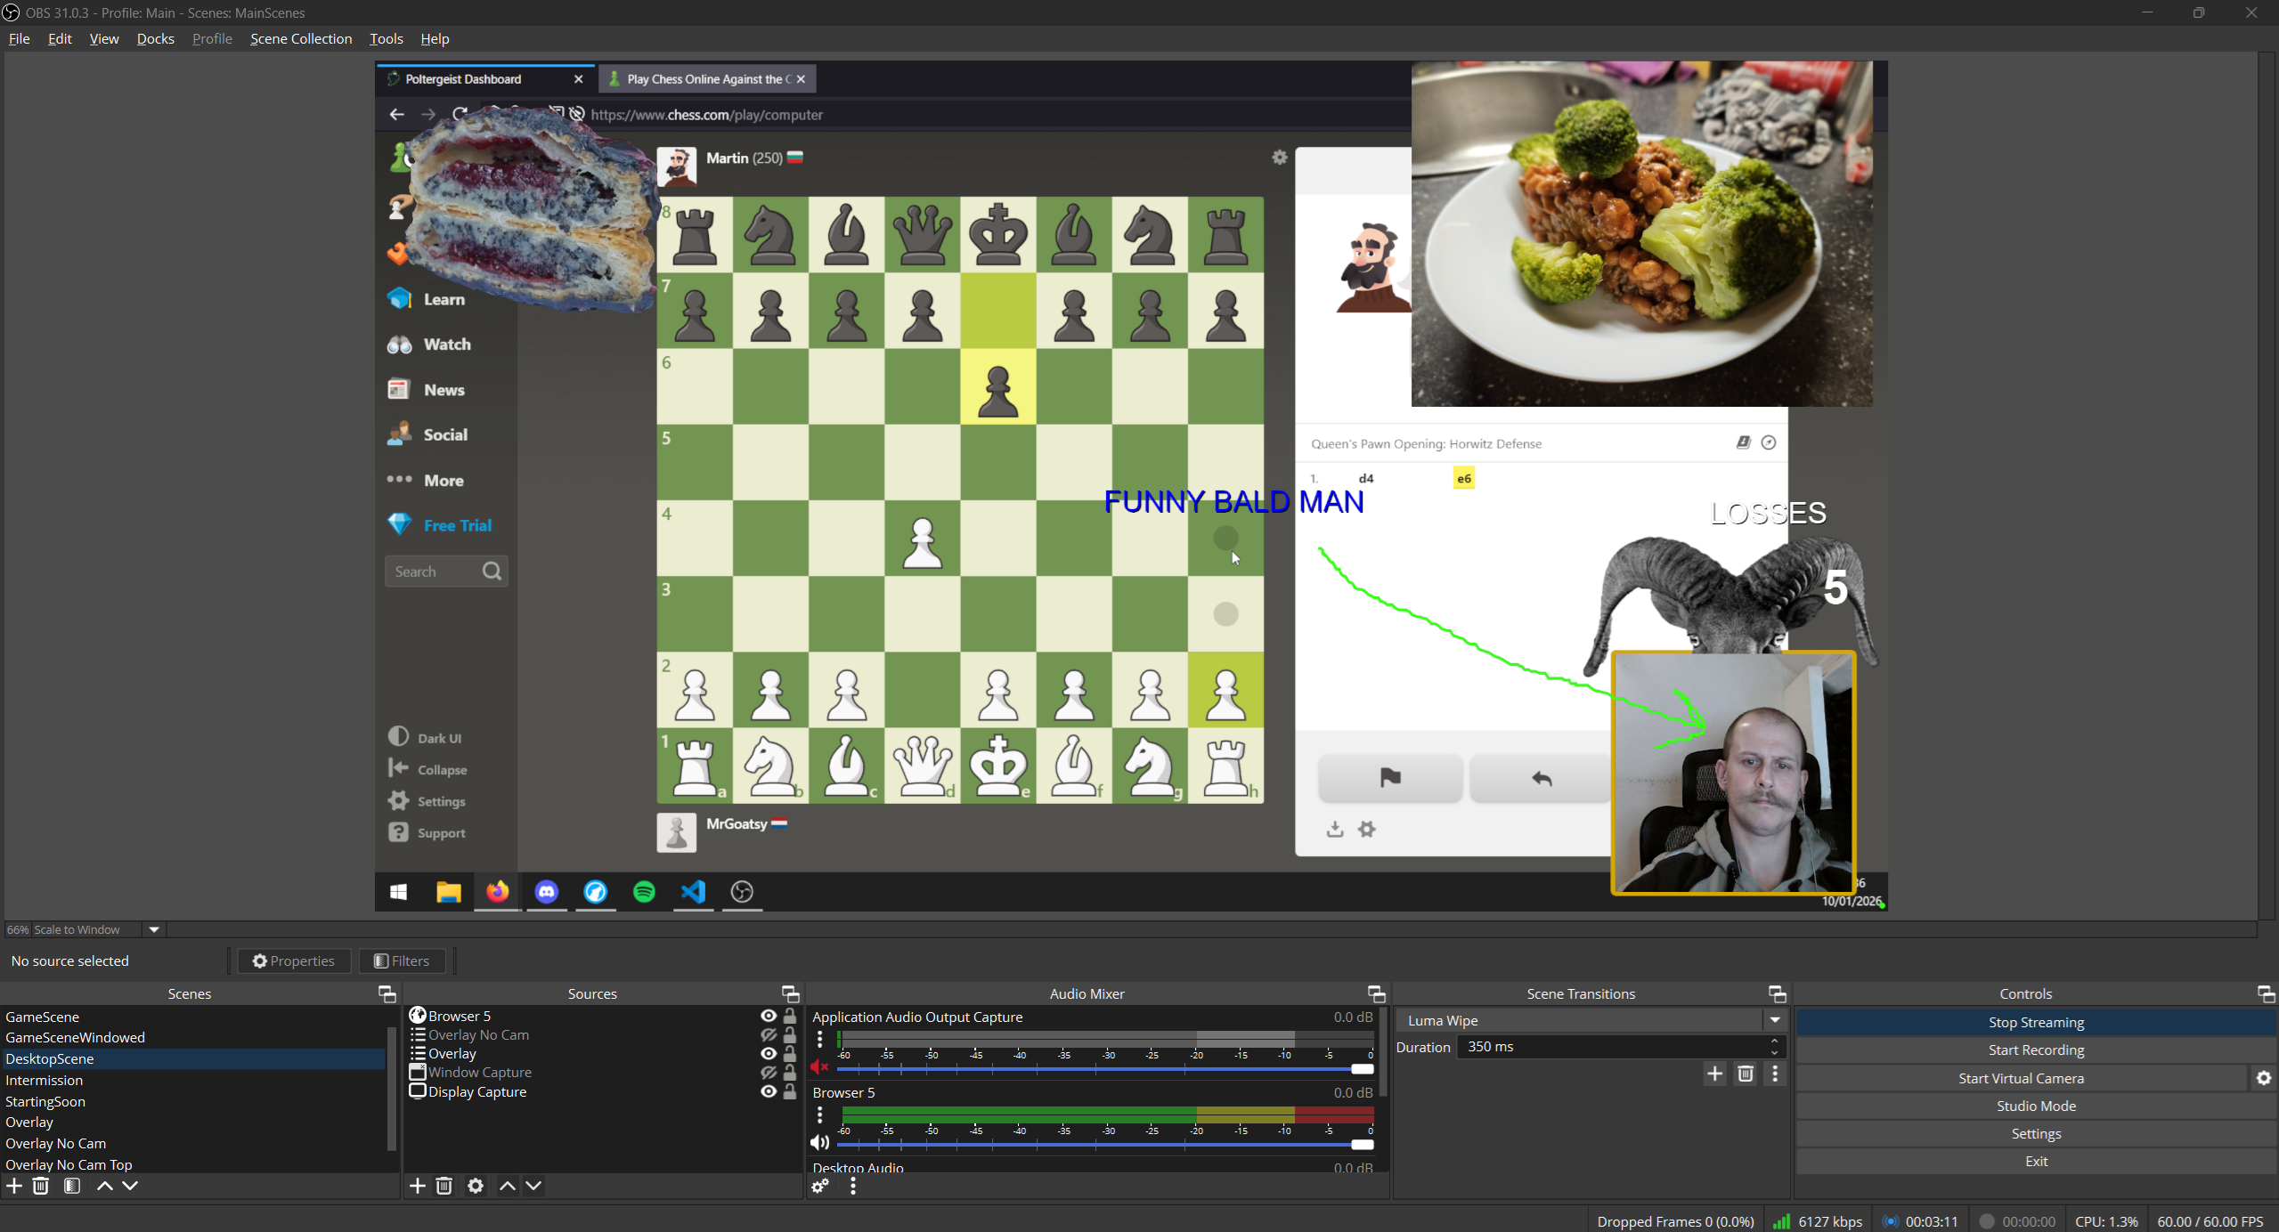Open the preview Scale to Window dropdown
The image size is (2279, 1232).
pyautogui.click(x=152, y=929)
